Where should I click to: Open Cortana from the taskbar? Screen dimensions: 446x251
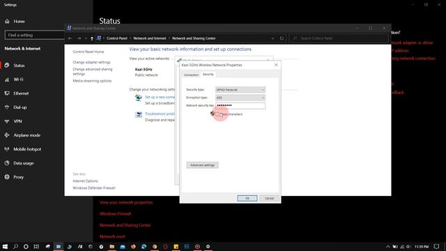point(26,246)
